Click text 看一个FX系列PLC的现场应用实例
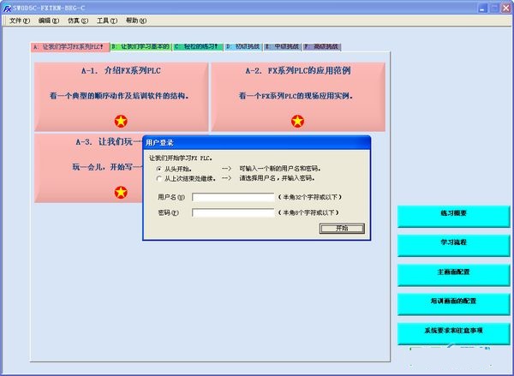 point(296,96)
